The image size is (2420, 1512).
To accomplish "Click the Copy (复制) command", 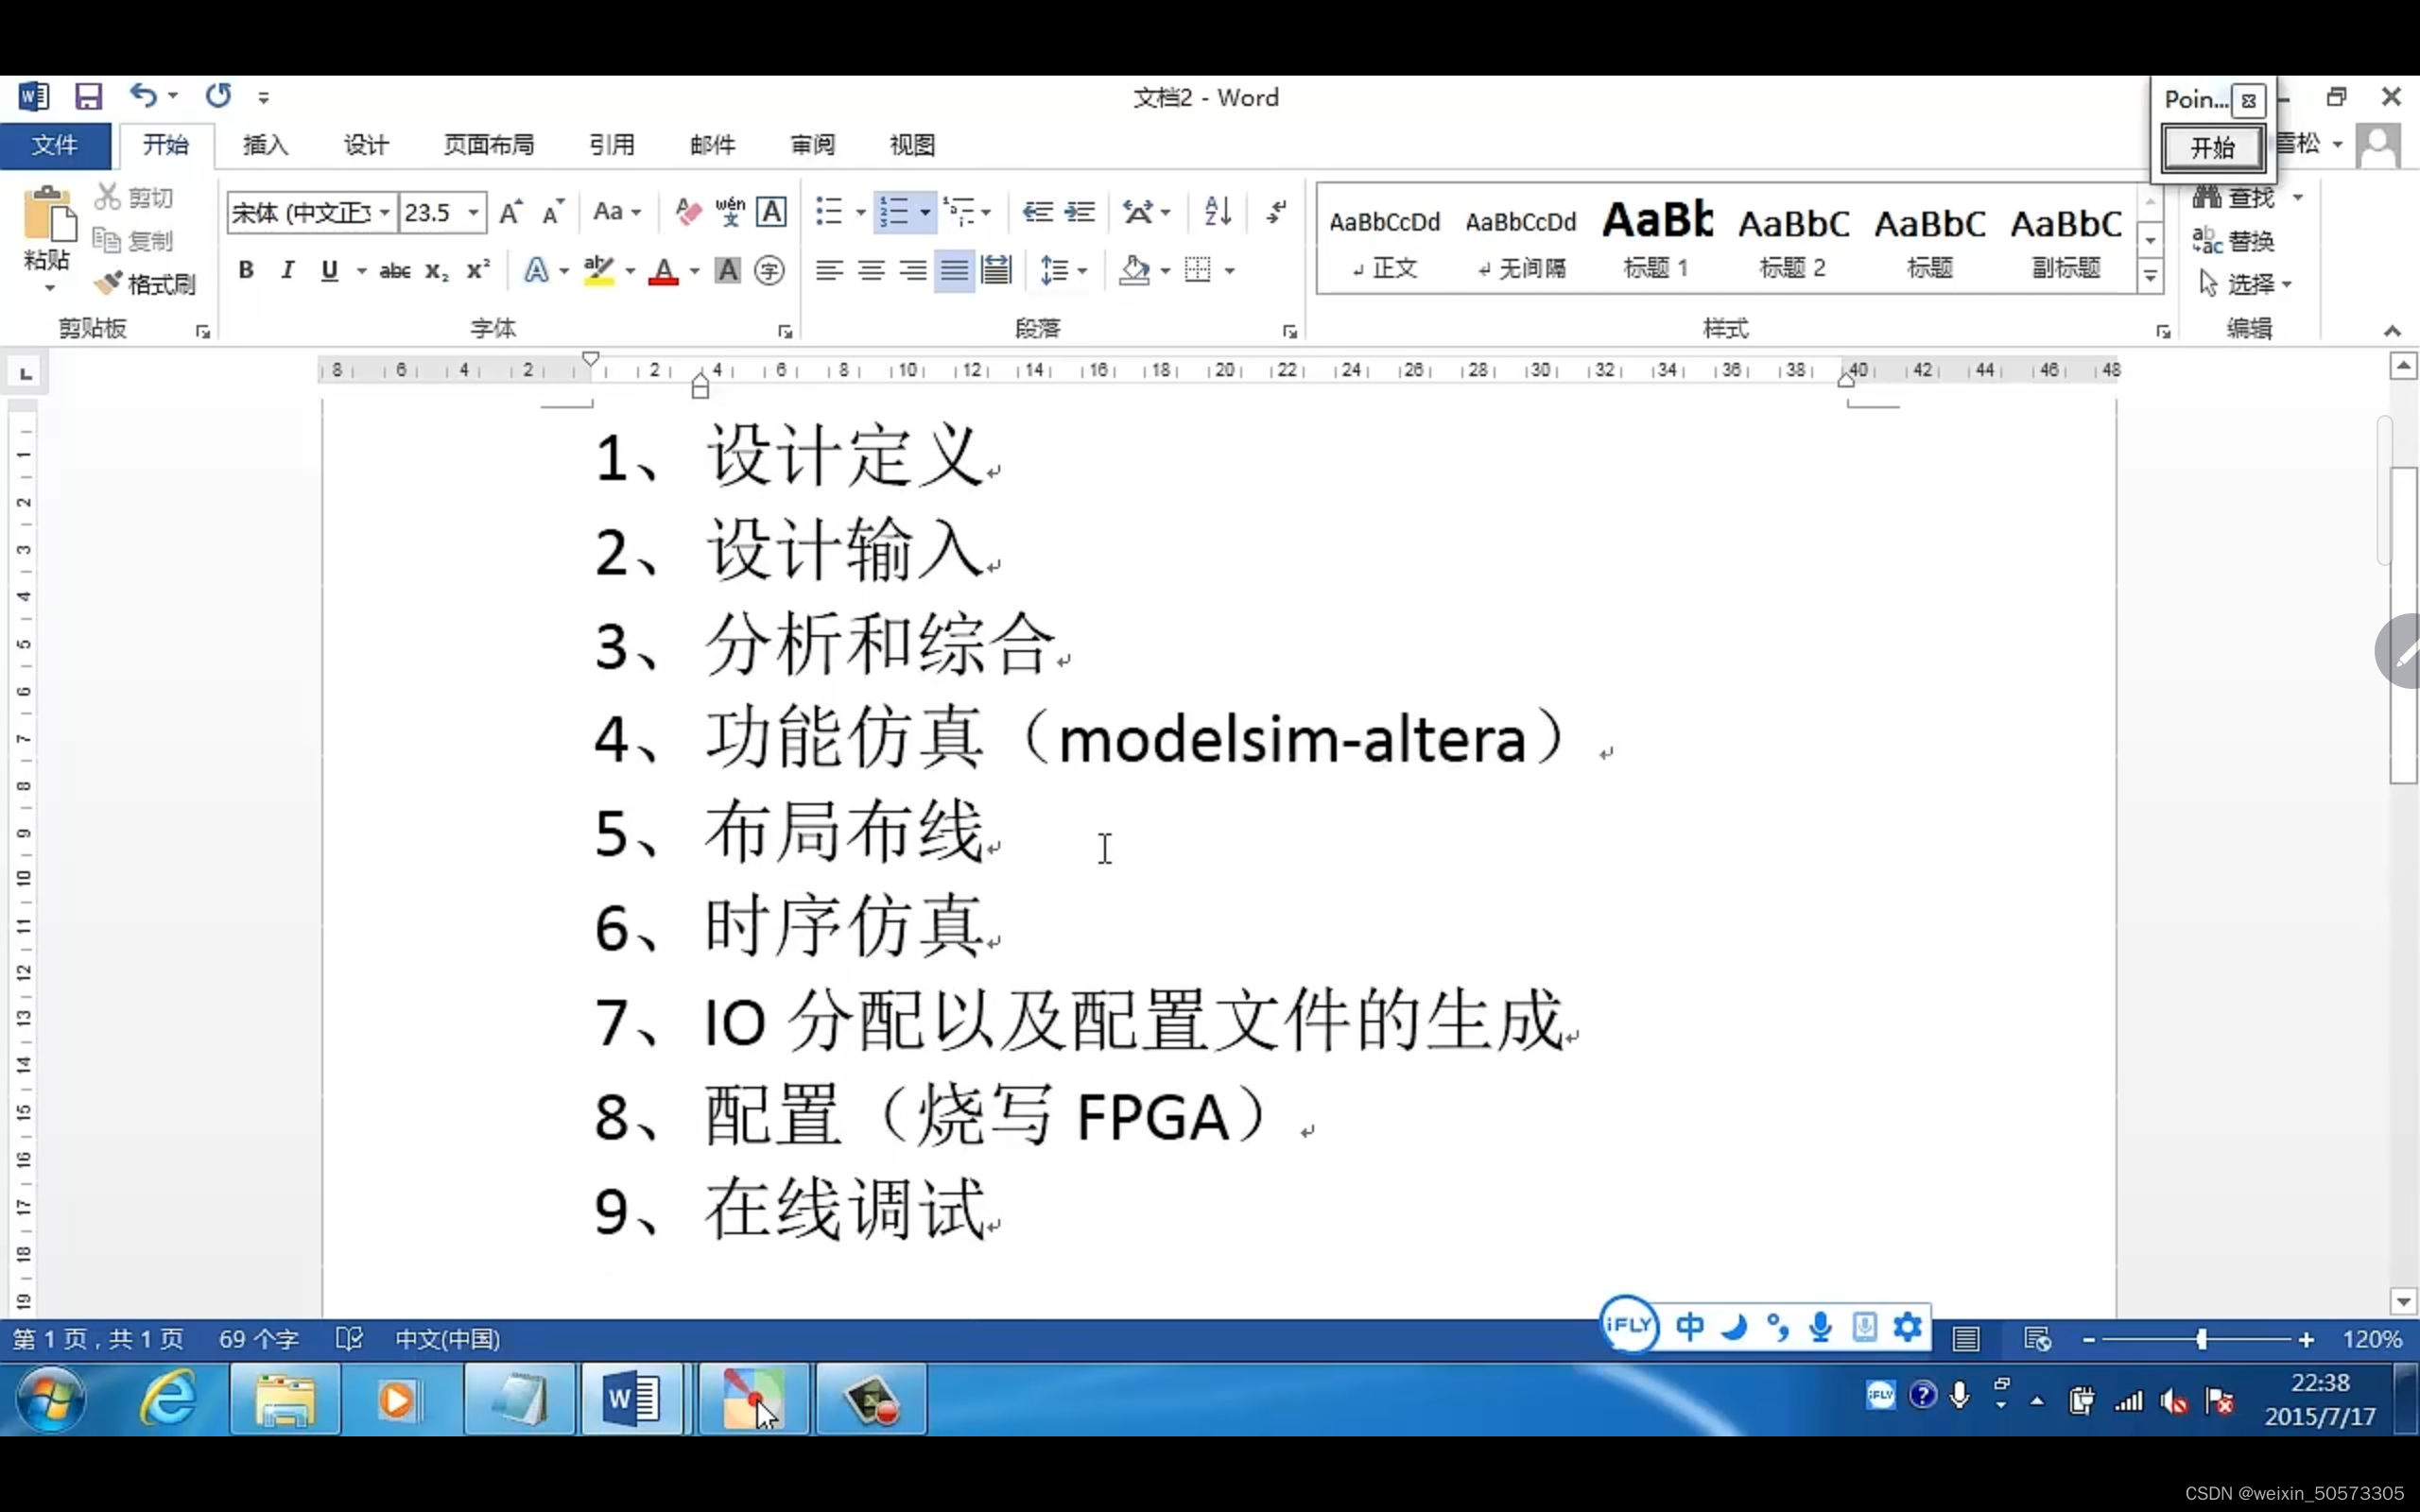I will 133,240.
